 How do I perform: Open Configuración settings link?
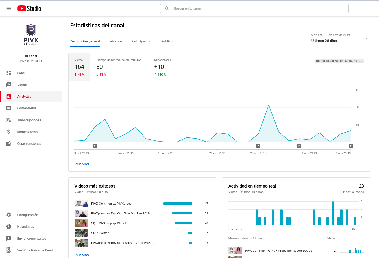point(31,215)
